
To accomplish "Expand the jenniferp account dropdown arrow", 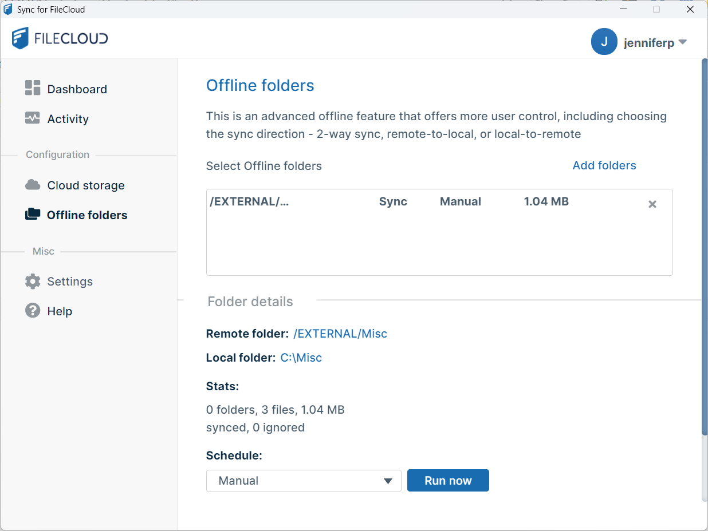I will click(x=682, y=42).
